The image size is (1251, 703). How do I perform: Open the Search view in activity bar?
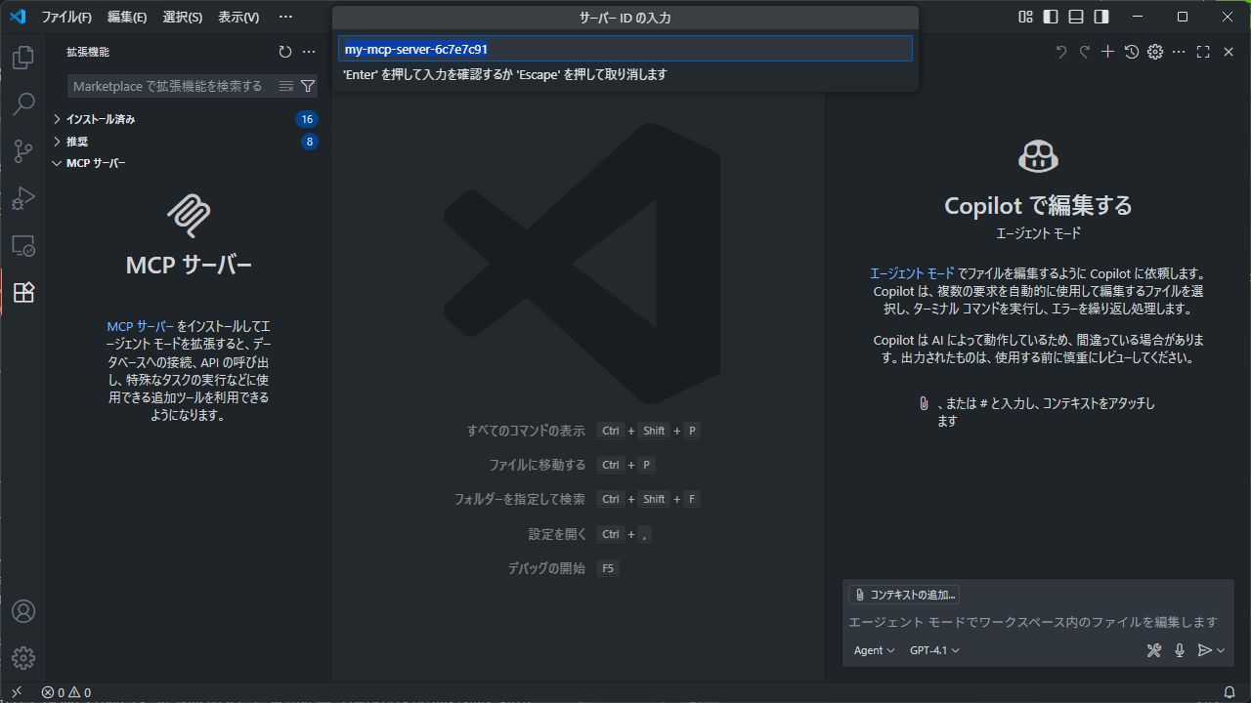pyautogui.click(x=23, y=103)
